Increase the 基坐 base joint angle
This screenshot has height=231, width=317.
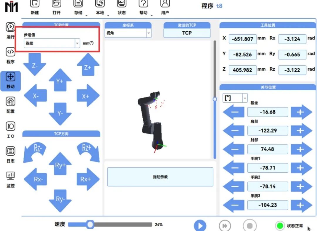tap(301, 112)
